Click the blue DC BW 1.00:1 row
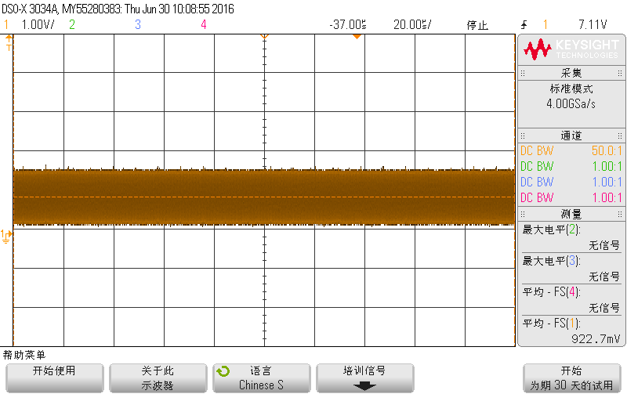The image size is (627, 394). tap(571, 182)
